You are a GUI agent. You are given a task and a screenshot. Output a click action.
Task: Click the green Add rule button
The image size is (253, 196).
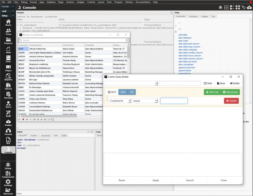pos(212,92)
